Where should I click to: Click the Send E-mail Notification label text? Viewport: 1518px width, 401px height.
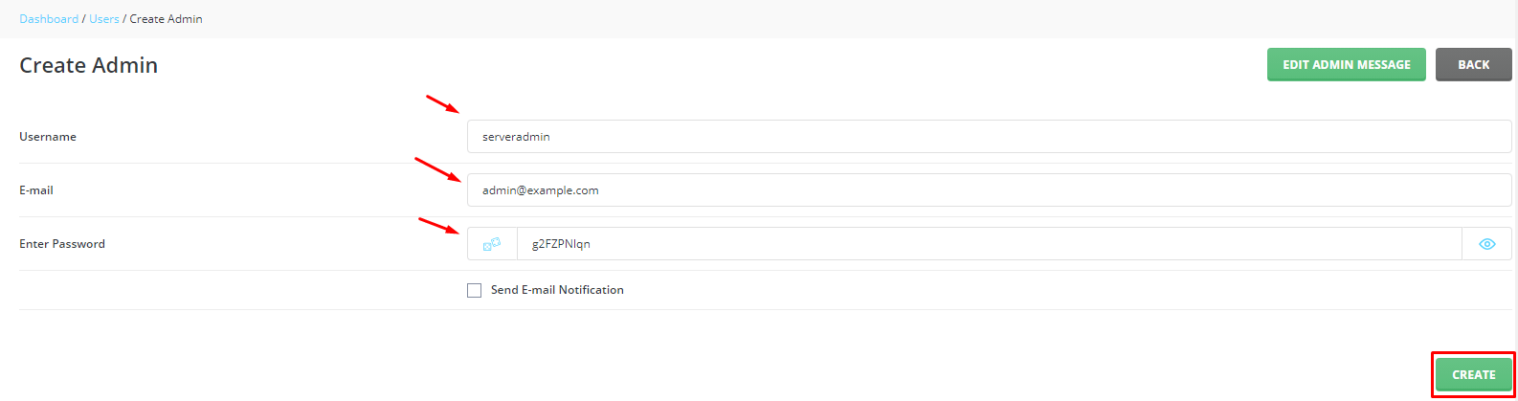pos(557,290)
